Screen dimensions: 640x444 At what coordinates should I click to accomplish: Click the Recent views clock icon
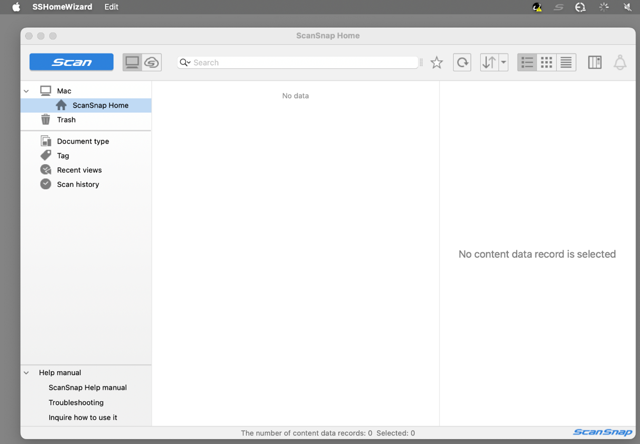(x=46, y=170)
